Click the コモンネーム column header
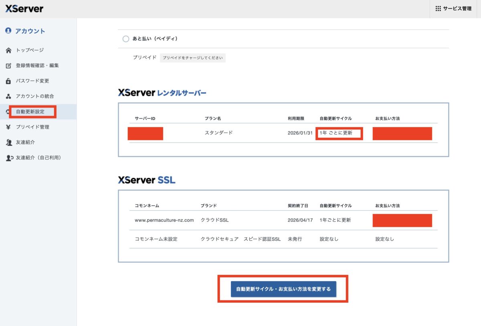The image size is (481, 326). pos(147,206)
